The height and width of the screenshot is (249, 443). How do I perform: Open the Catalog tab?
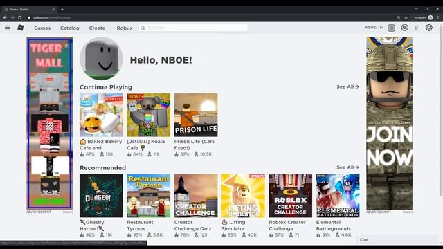69,28
